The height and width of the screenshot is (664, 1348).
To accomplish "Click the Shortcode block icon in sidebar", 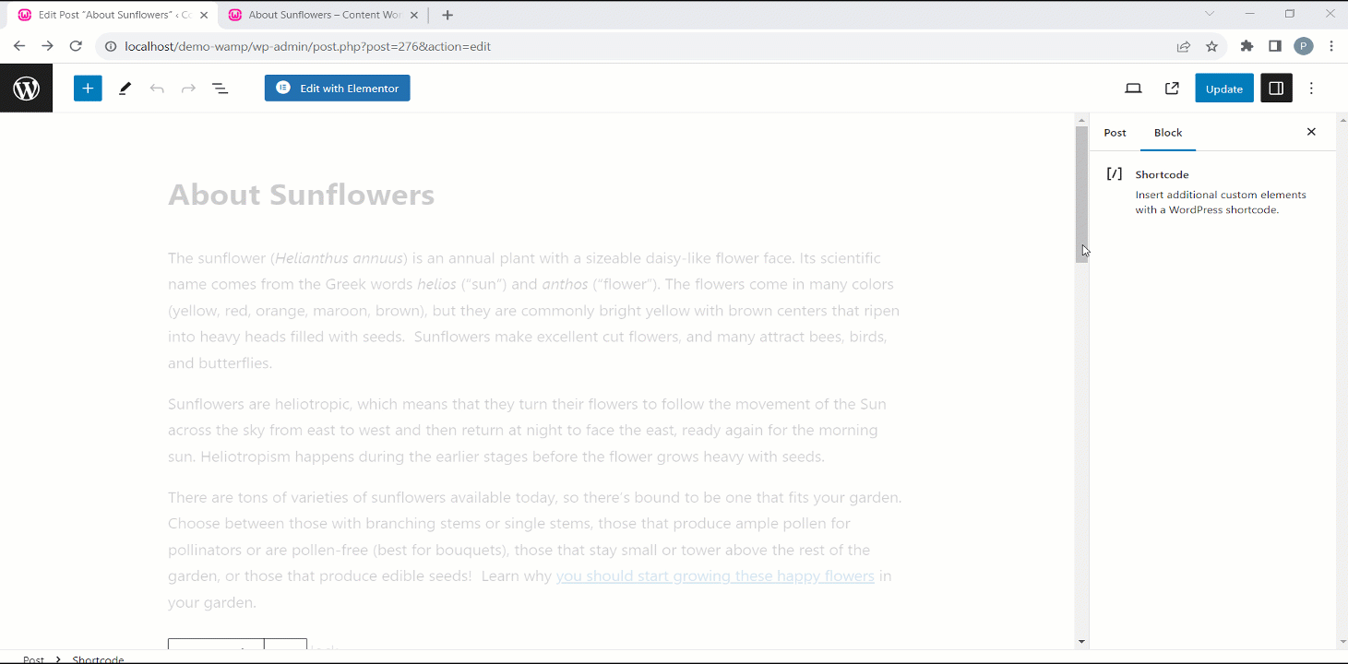I will 1114,173.
